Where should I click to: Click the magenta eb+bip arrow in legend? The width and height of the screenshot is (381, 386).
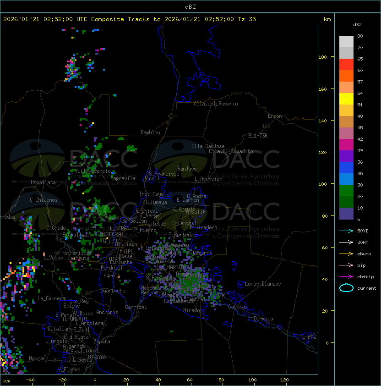coord(346,277)
